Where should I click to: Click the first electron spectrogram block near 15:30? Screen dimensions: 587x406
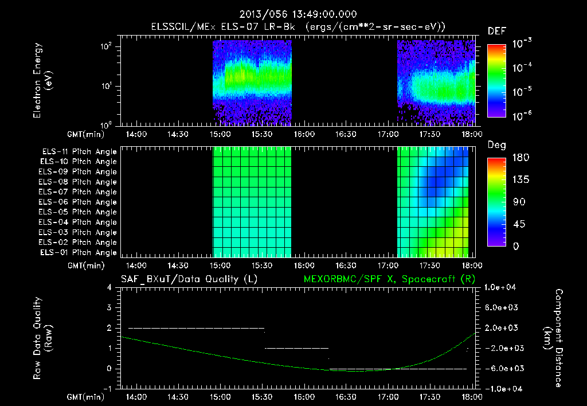(252, 83)
